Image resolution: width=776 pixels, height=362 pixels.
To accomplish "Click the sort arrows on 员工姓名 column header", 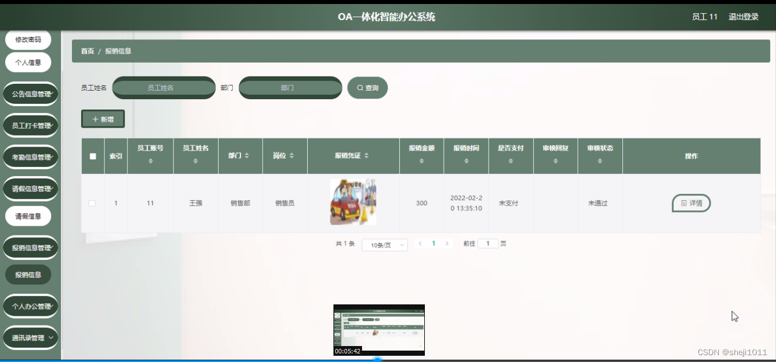I will 195,162.
